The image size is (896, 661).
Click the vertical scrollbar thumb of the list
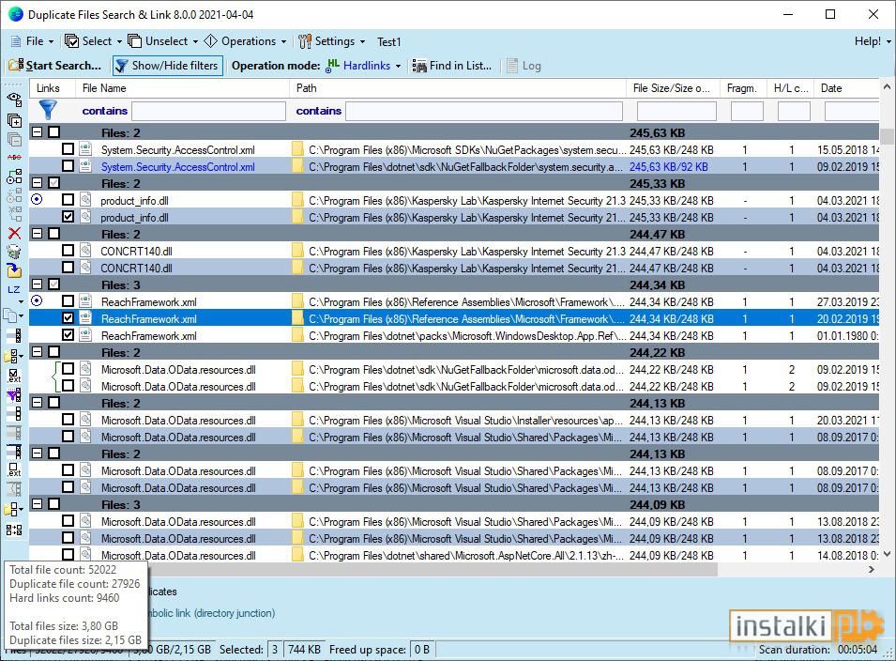click(887, 137)
